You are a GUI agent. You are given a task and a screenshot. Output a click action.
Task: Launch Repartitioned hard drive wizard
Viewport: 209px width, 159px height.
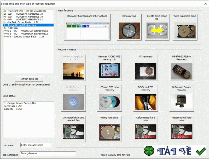(x=182, y=129)
